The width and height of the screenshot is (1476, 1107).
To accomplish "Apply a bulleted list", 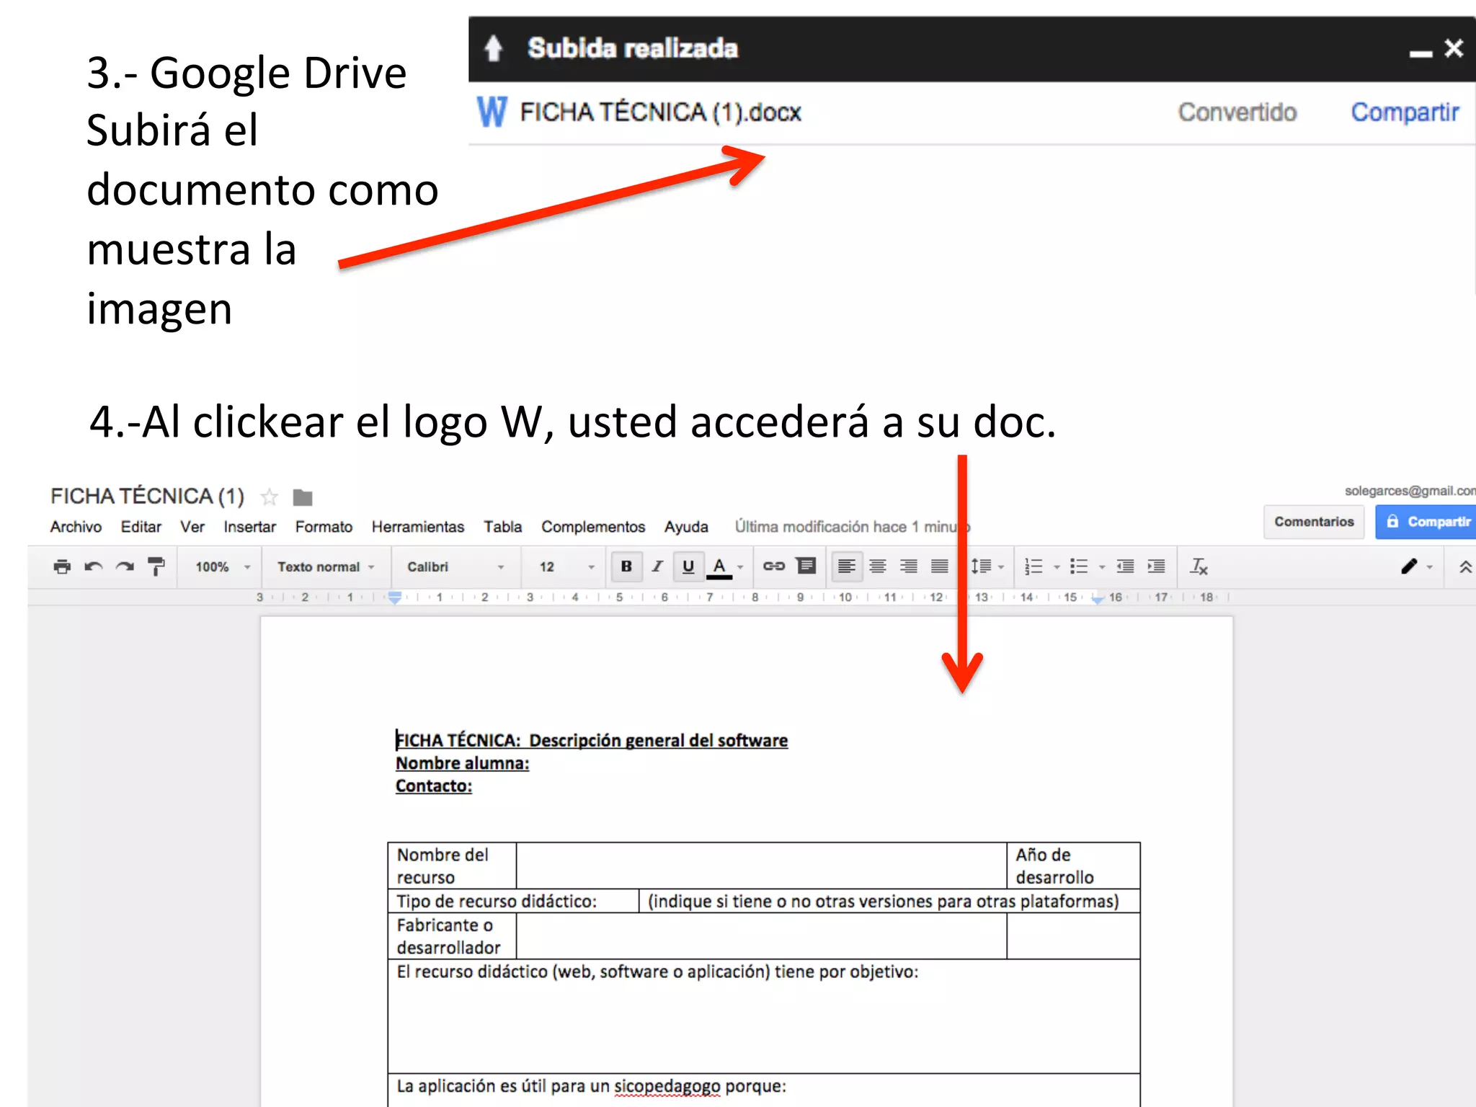I will coord(1079,566).
